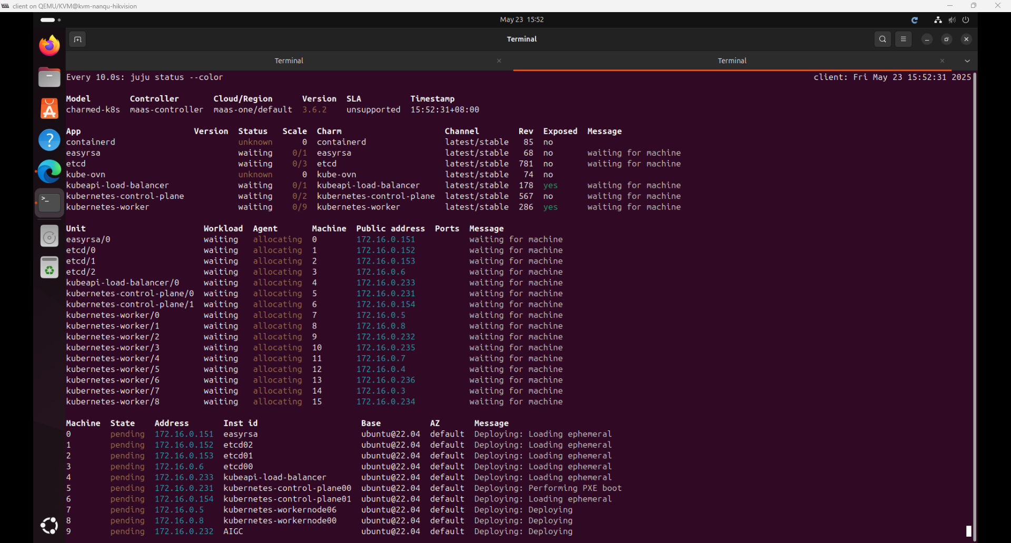
Task: Expand the tab list dropdown arrow
Action: 967,61
